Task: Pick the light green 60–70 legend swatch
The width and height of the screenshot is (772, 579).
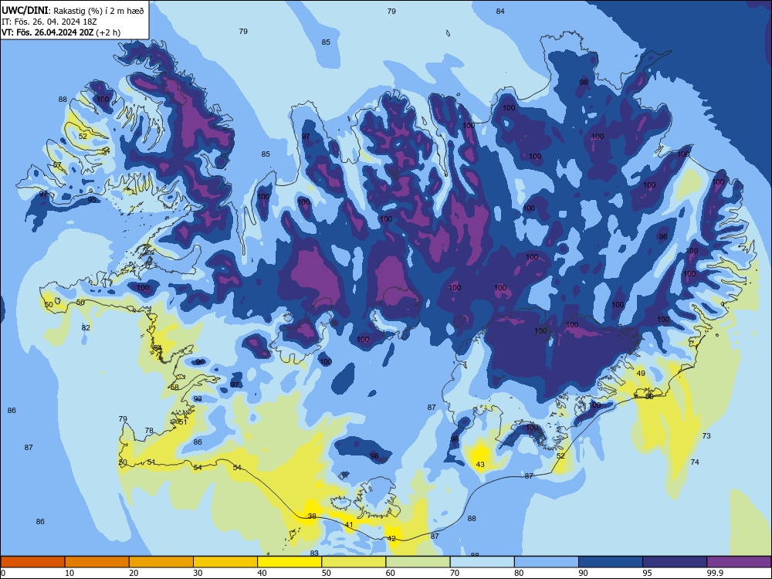Action: 418,562
